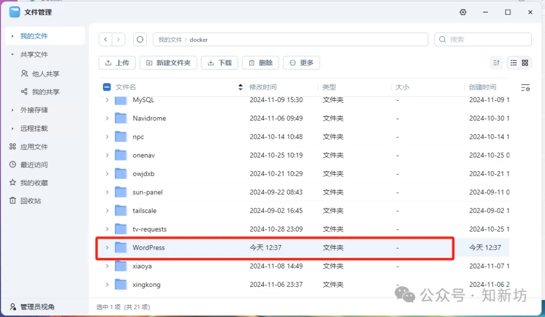This screenshot has width=545, height=317.
Task: Sort by 创建时间 column header
Action: pos(482,87)
